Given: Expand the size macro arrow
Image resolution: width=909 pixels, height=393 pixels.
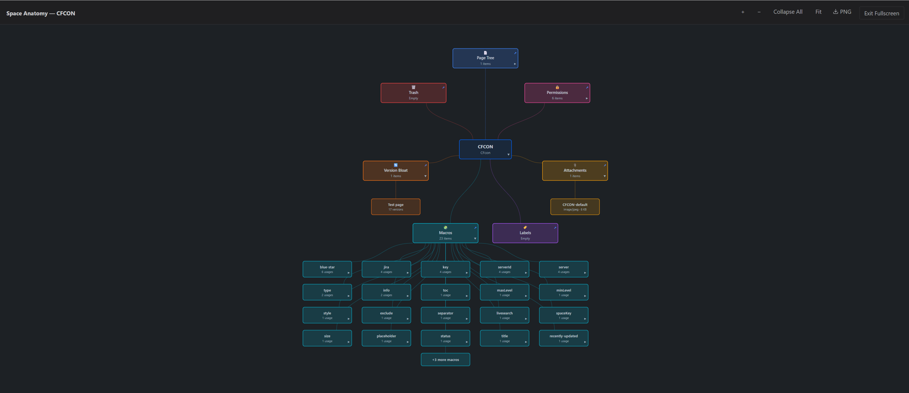Looking at the screenshot, I should 348,342.
